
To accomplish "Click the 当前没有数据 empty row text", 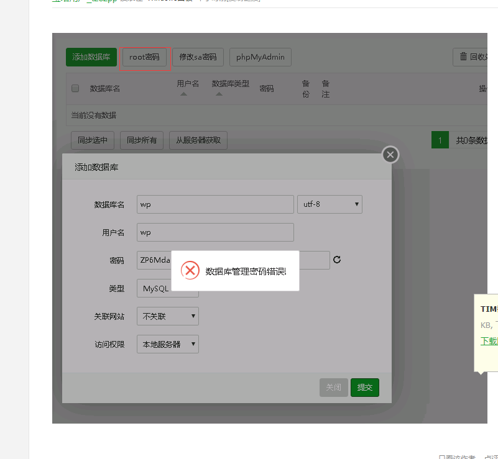I will (93, 115).
